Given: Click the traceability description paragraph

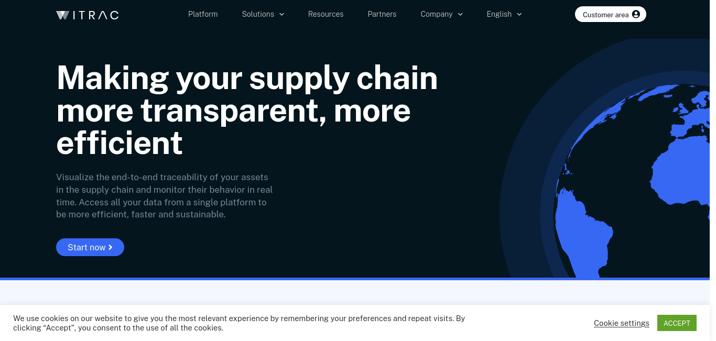Looking at the screenshot, I should point(165,196).
